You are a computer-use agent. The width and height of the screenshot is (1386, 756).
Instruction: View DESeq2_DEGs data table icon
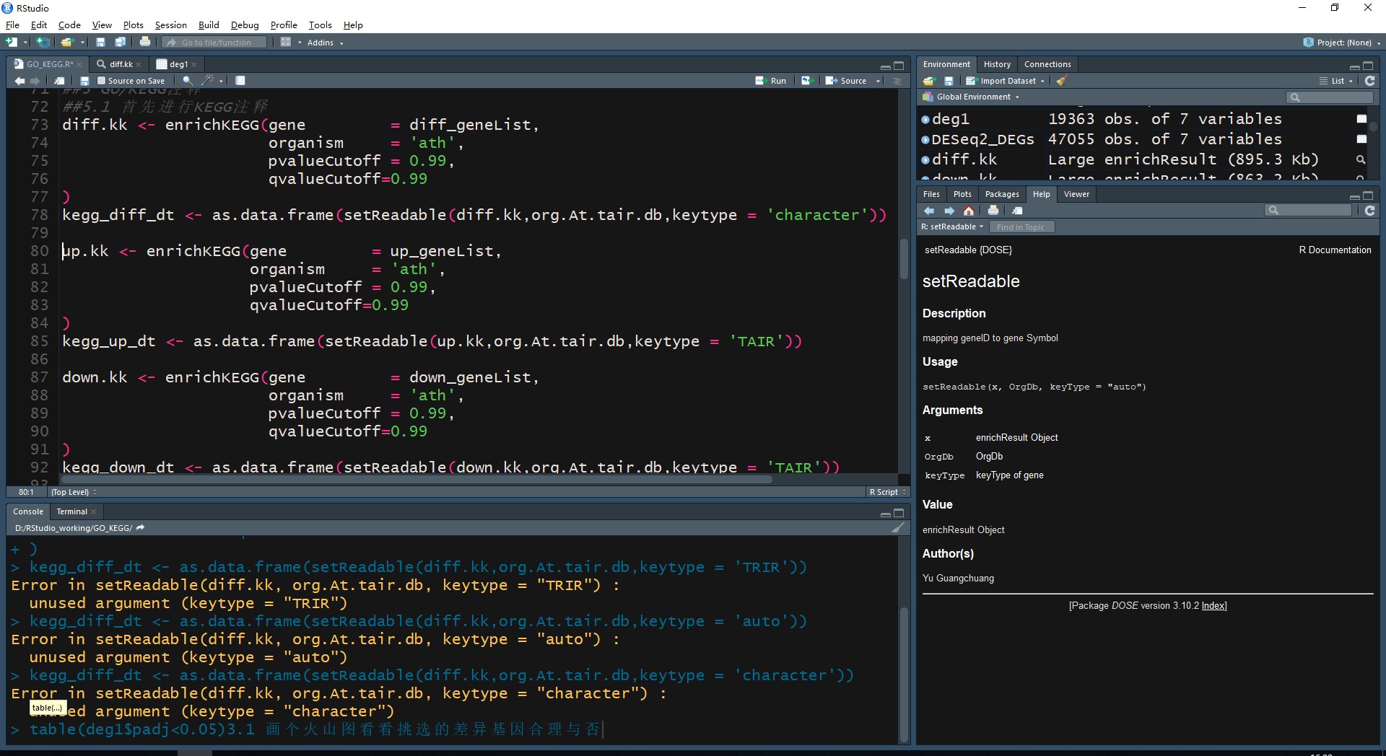point(1361,139)
